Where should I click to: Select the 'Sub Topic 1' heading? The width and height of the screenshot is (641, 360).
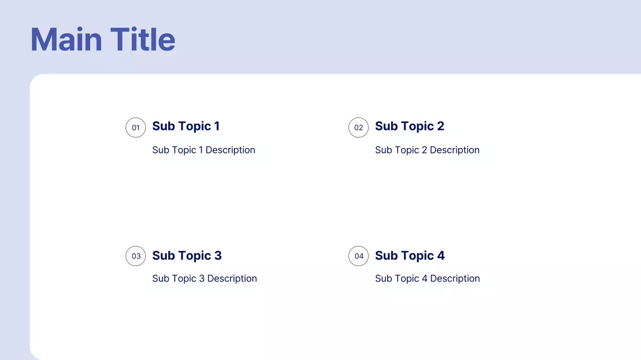186,126
